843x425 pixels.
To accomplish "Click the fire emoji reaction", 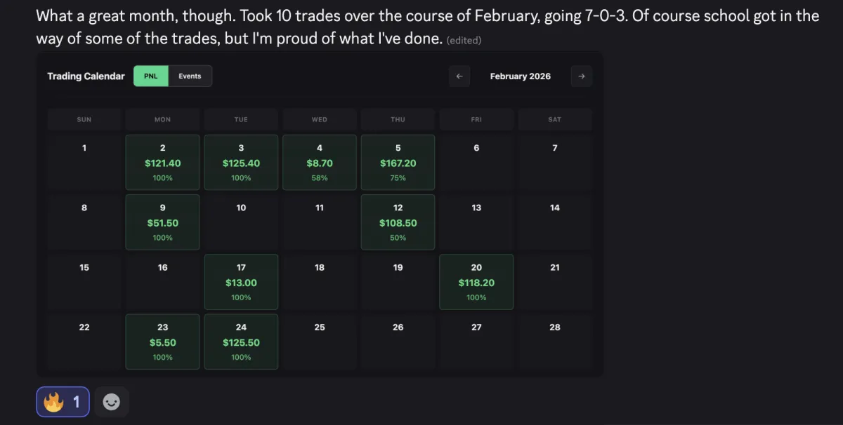I will point(63,402).
